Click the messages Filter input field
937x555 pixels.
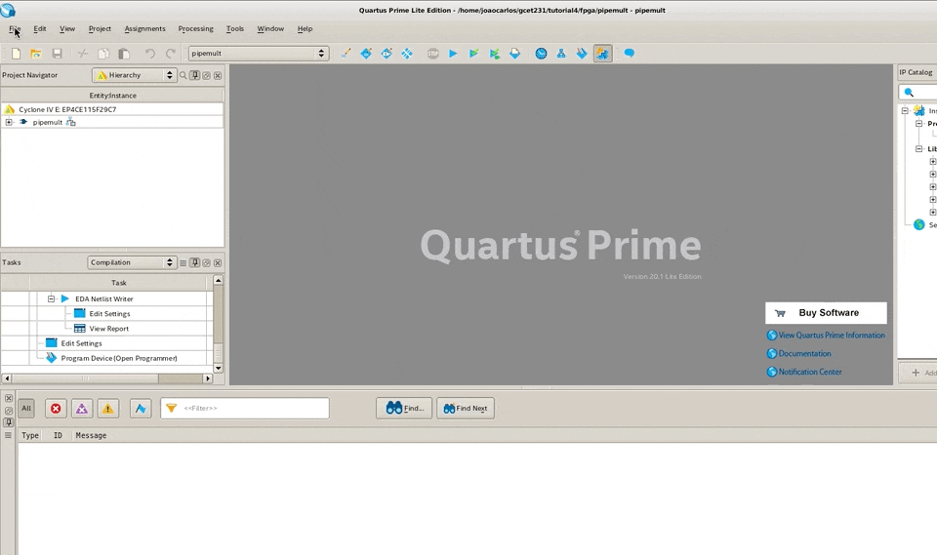point(244,408)
